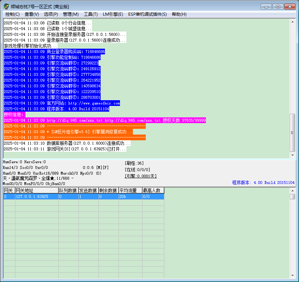Open the 控制(C) menu
Viewport: 299px width, 282px height.
[x=13, y=14]
